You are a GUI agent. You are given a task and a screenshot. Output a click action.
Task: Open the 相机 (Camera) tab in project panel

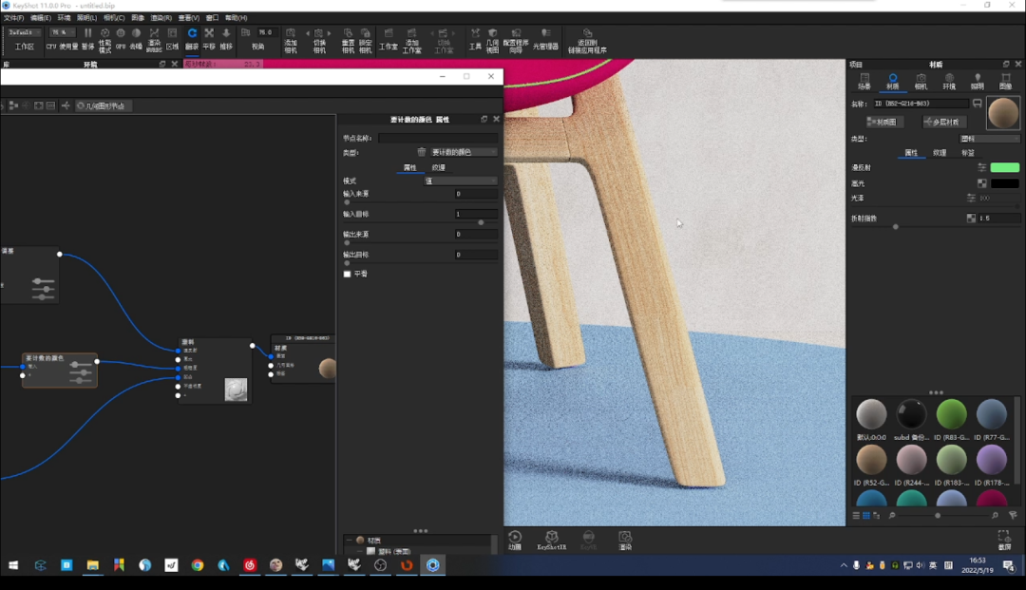click(921, 81)
